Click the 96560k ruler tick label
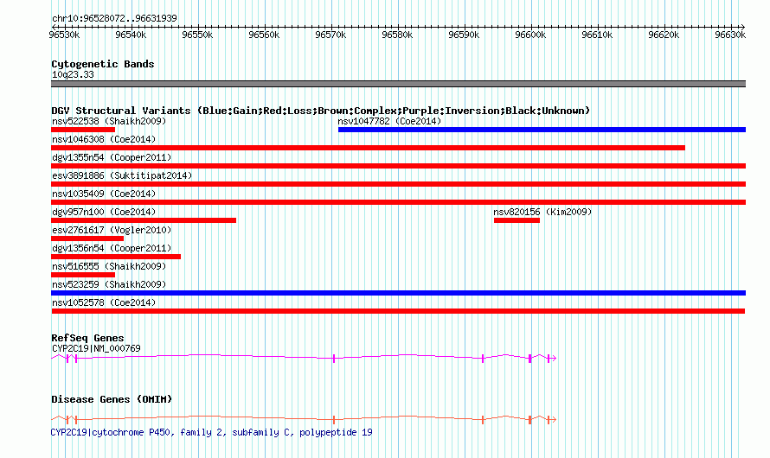The height and width of the screenshot is (458, 770). (x=264, y=35)
